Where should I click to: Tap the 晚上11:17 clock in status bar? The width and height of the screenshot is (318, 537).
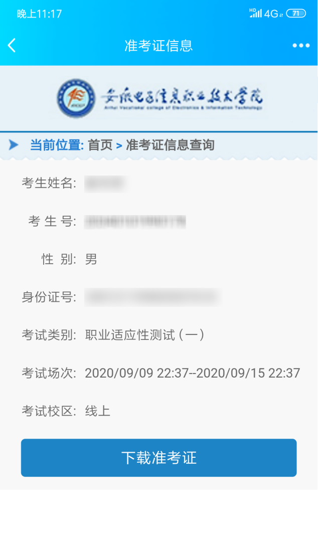(x=40, y=14)
